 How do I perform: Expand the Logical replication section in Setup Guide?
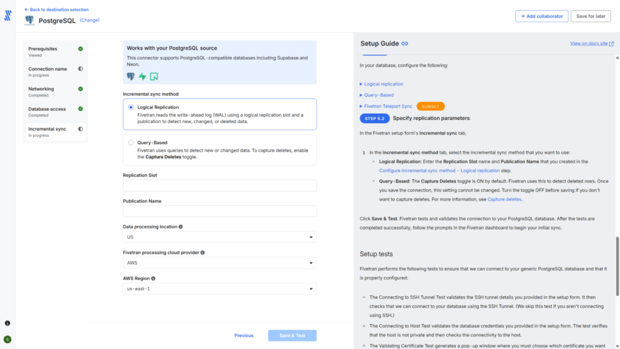click(x=381, y=84)
